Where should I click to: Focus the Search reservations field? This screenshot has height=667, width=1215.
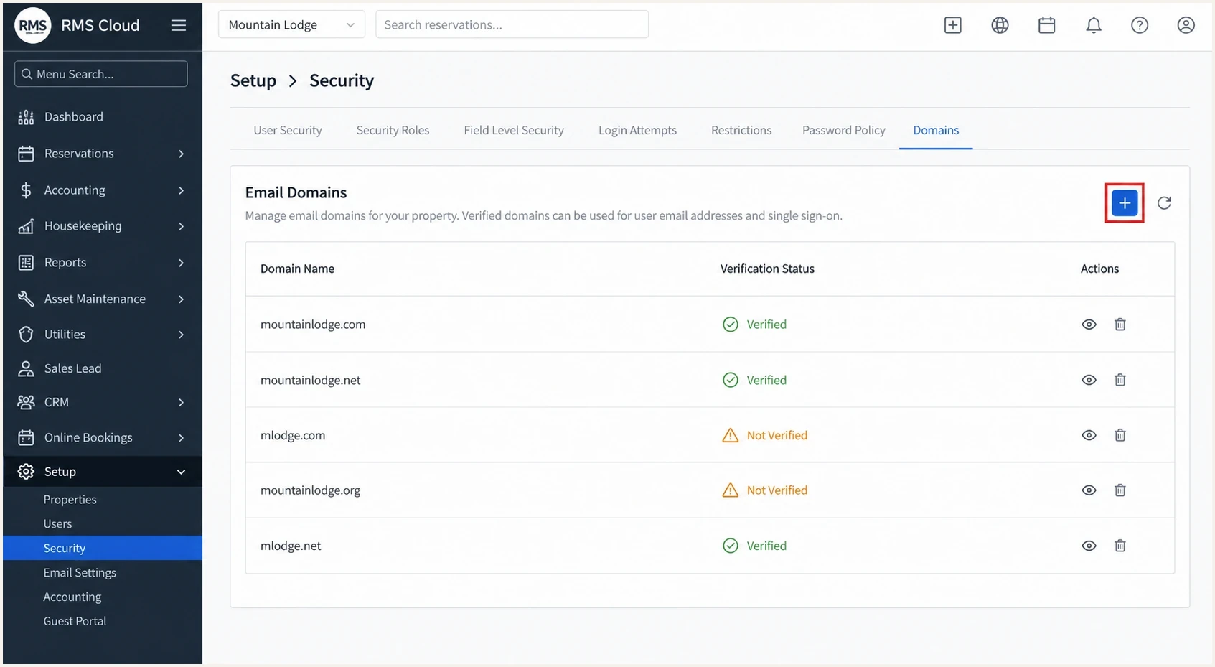pos(512,24)
